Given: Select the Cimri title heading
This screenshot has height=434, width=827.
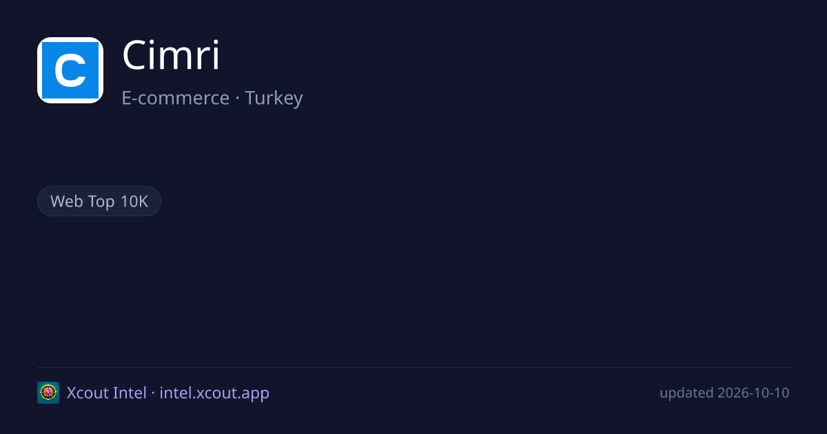Looking at the screenshot, I should [x=171, y=56].
